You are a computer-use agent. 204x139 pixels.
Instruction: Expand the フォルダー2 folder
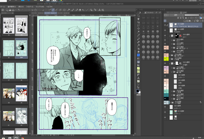tap(172, 51)
